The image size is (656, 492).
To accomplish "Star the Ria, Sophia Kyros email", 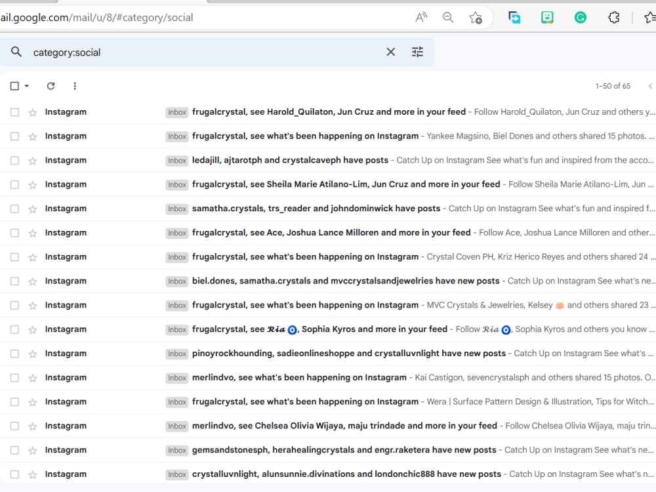I will 33,330.
